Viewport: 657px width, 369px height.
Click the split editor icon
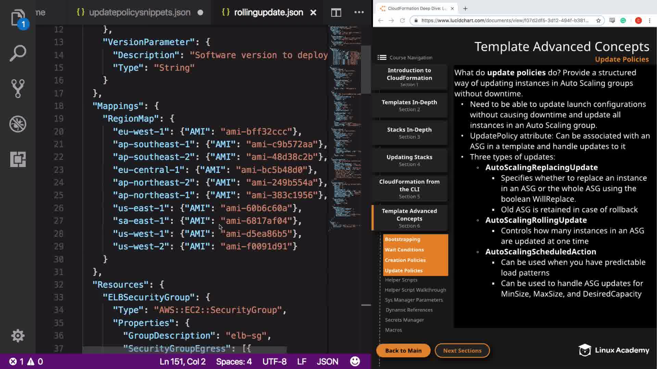[x=336, y=13]
